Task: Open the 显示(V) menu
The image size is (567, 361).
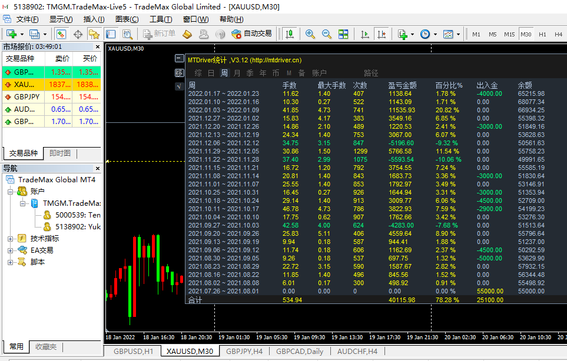Action: [x=61, y=19]
